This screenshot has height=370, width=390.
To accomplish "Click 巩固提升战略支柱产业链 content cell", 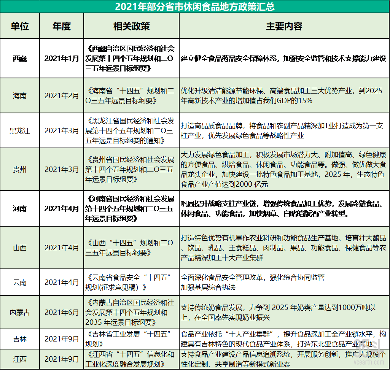I will click(x=284, y=208).
